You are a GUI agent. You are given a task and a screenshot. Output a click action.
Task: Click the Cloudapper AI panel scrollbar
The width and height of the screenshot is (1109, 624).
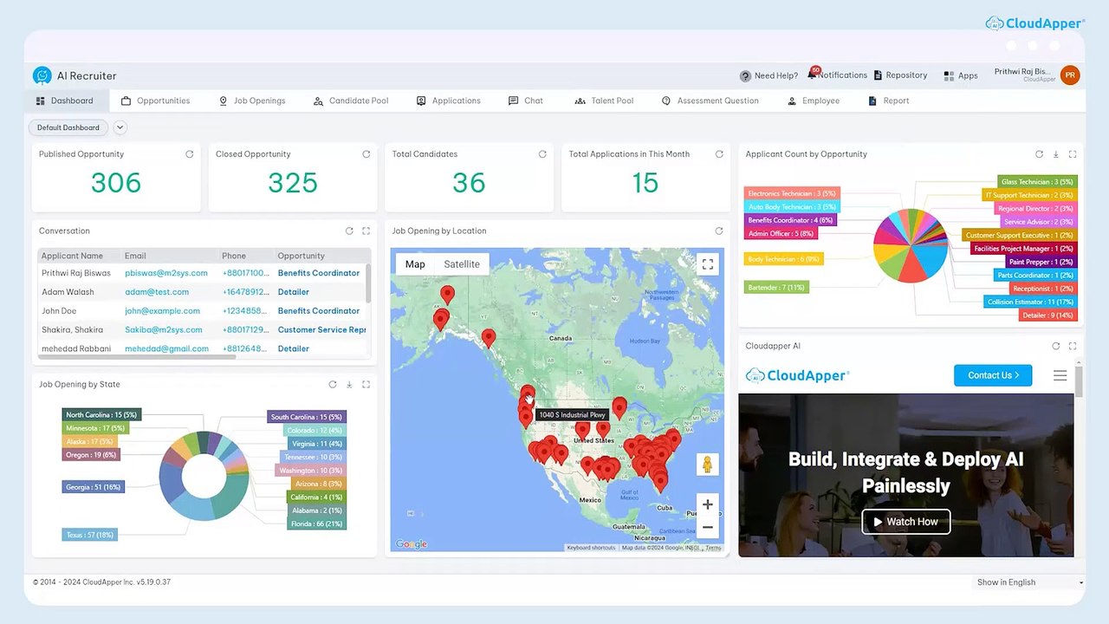point(1079,380)
